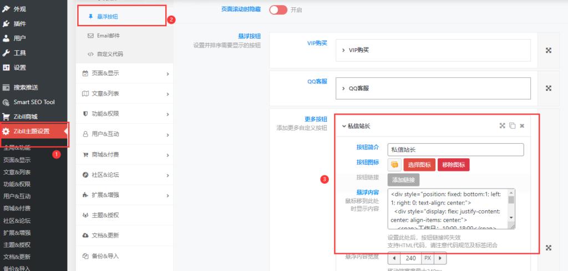The image size is (568, 271).
Task: Toggle the 页面滚动时隐藏 switch
Action: [x=278, y=10]
